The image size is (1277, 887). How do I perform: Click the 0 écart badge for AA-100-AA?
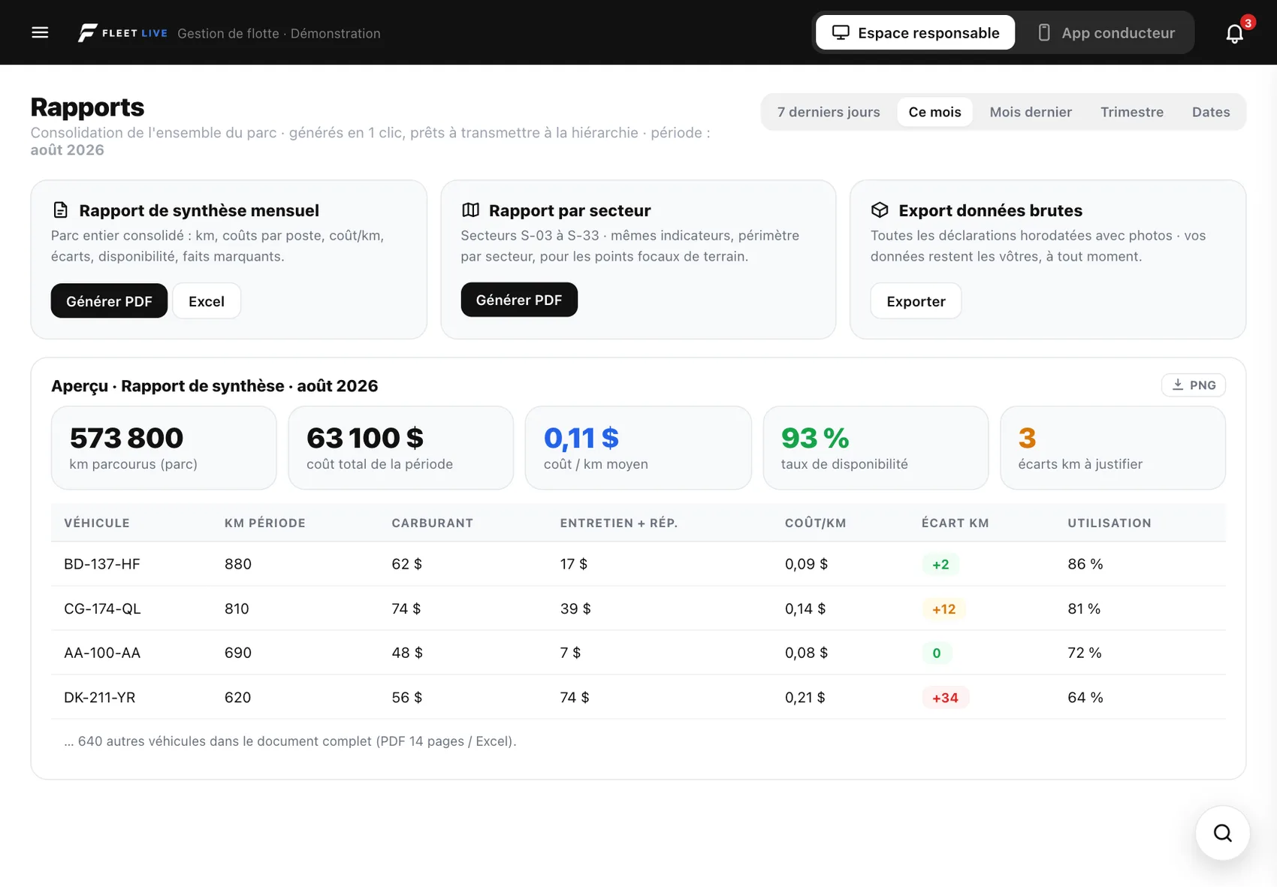[x=937, y=653]
